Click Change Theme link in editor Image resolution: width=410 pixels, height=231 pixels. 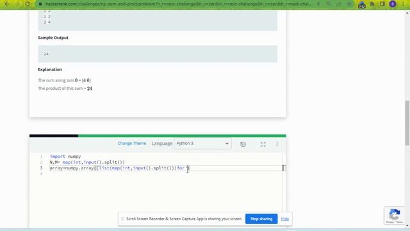click(132, 143)
